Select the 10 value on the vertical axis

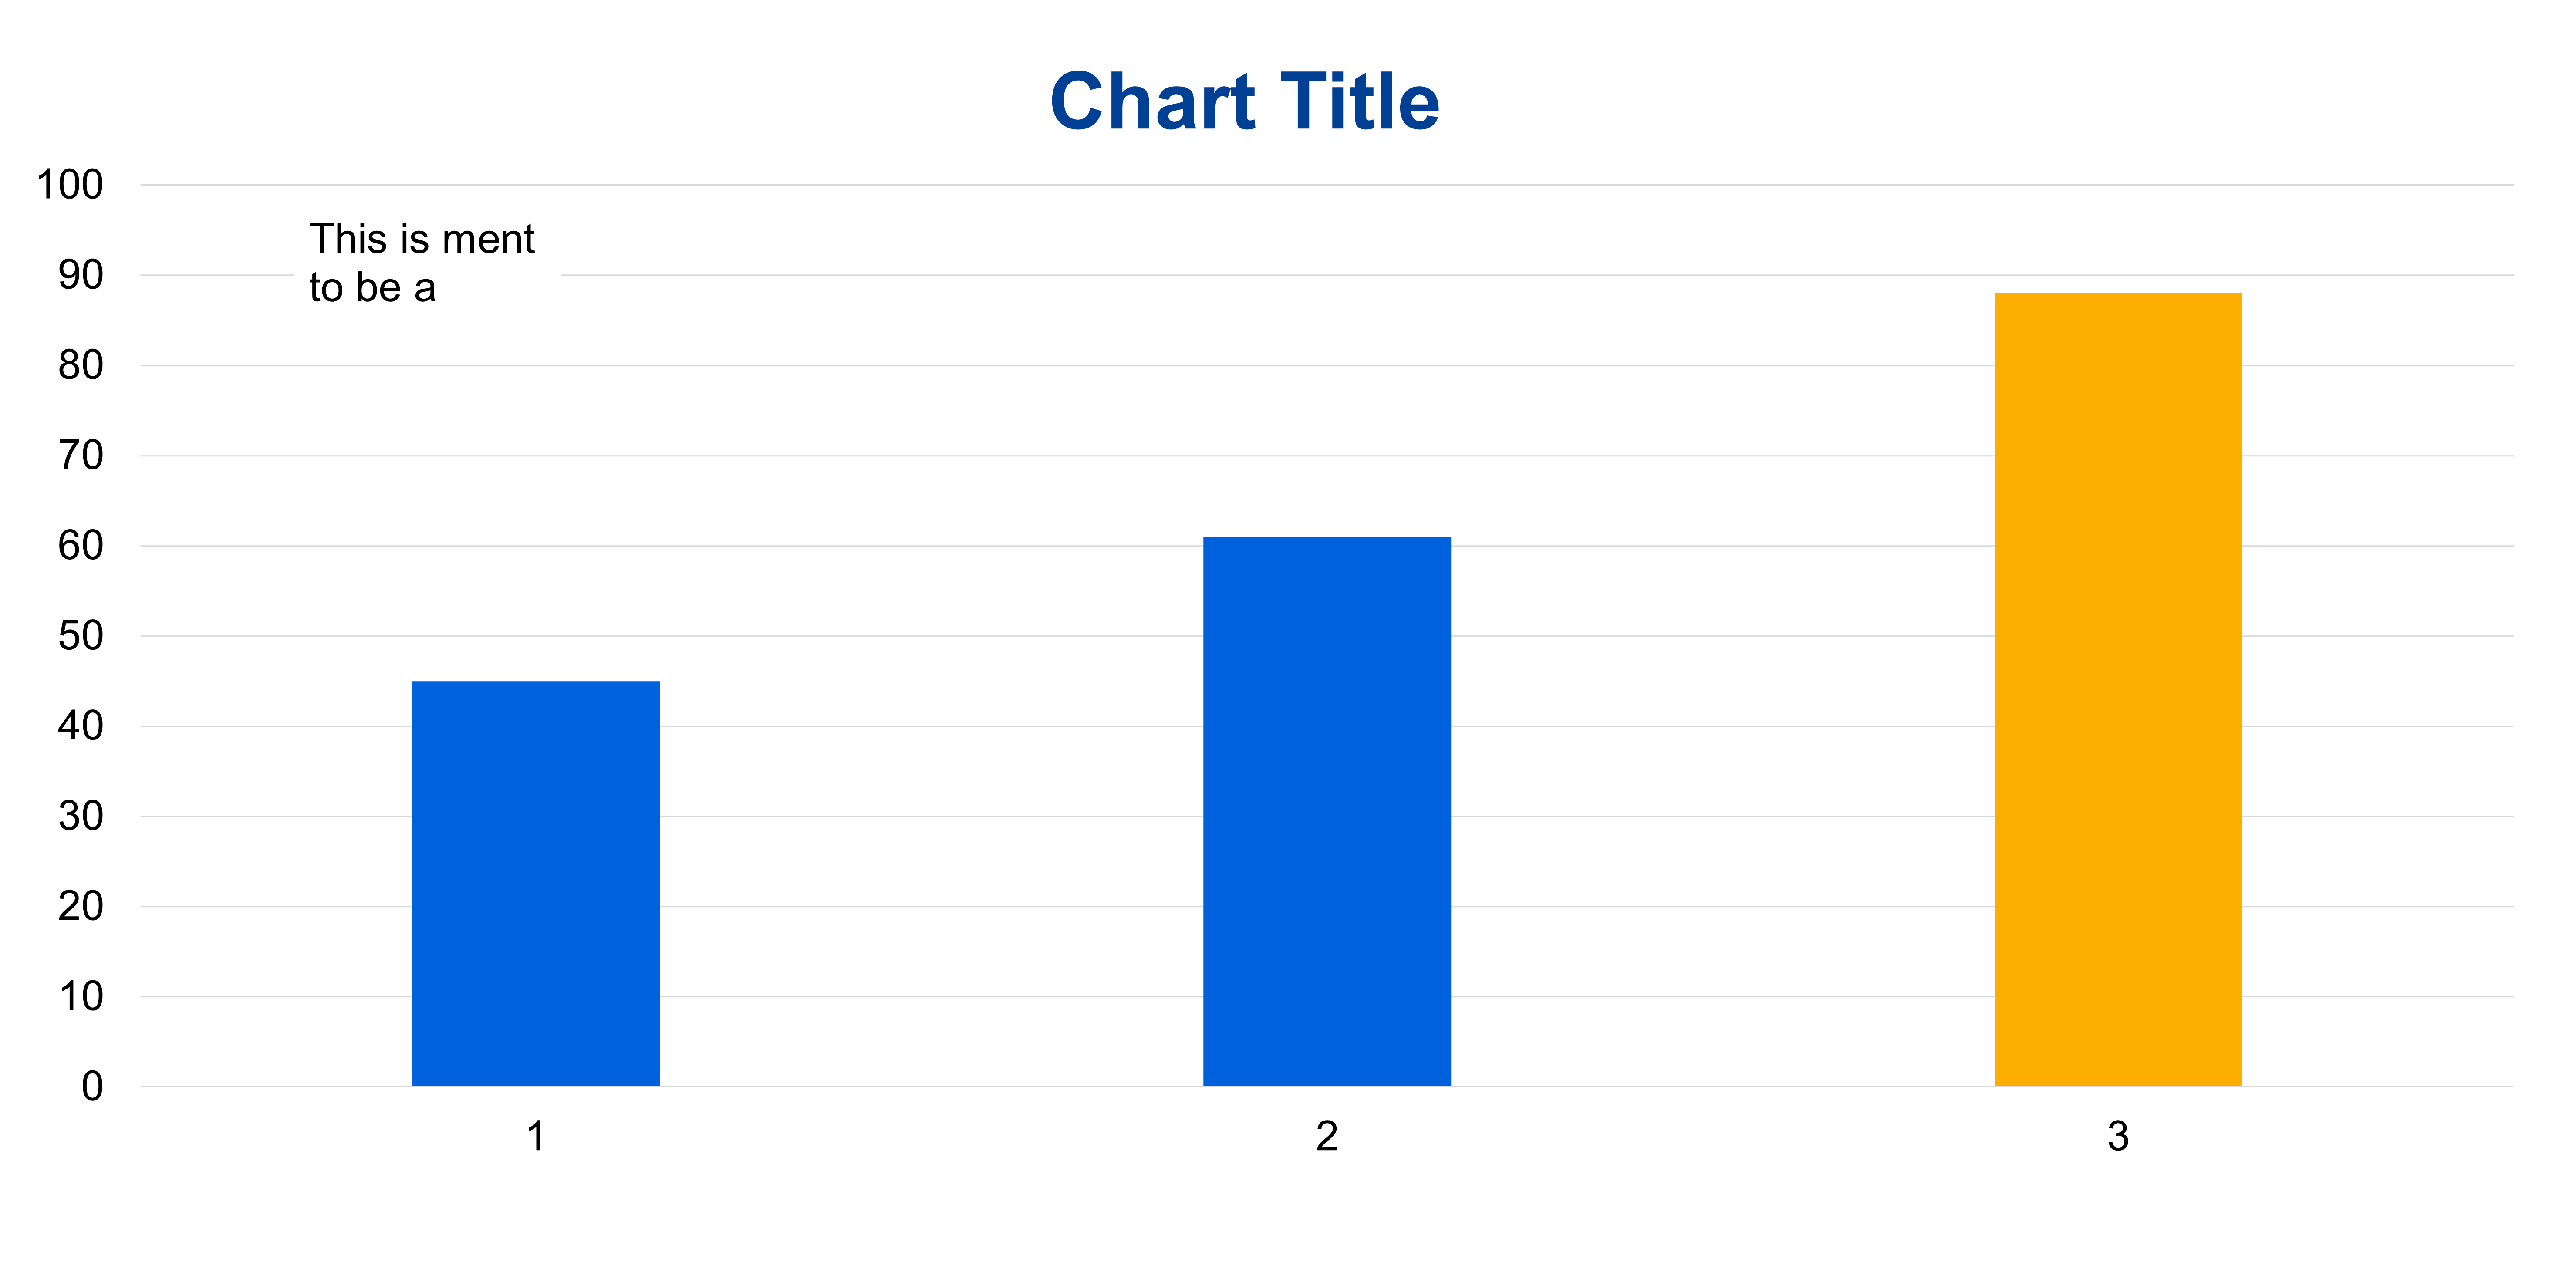80,996
